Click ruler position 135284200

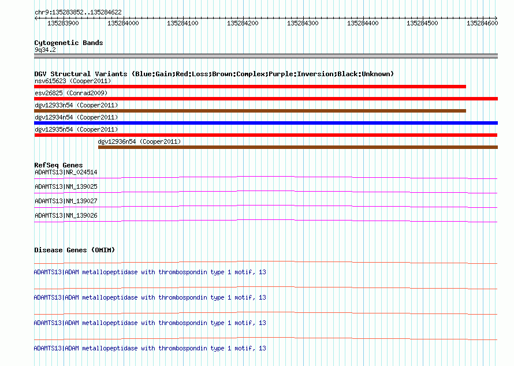243,23
